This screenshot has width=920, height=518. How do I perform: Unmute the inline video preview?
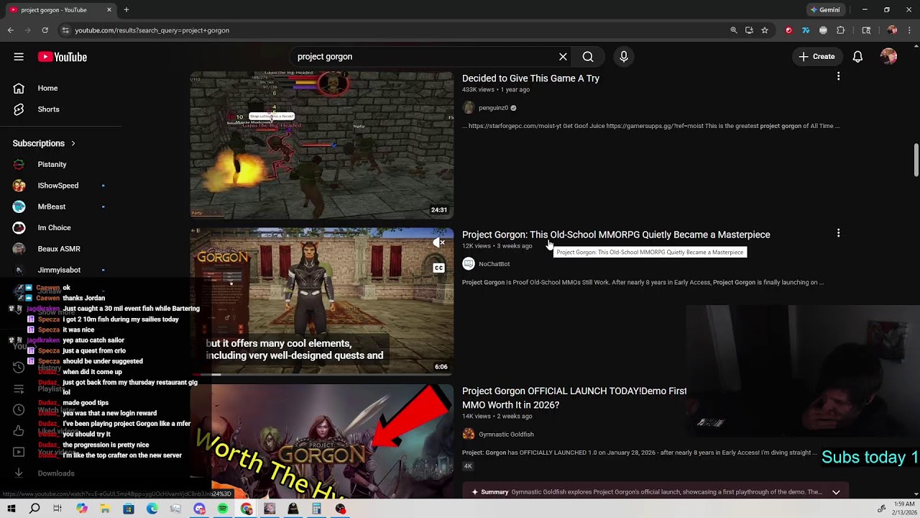pyautogui.click(x=438, y=243)
